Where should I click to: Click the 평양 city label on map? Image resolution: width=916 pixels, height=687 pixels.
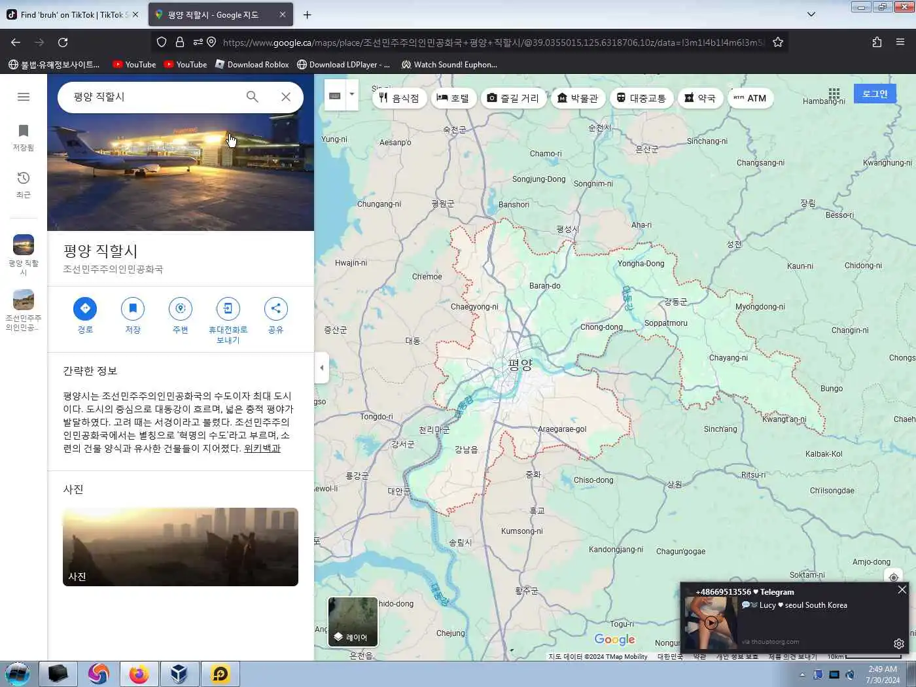point(520,365)
